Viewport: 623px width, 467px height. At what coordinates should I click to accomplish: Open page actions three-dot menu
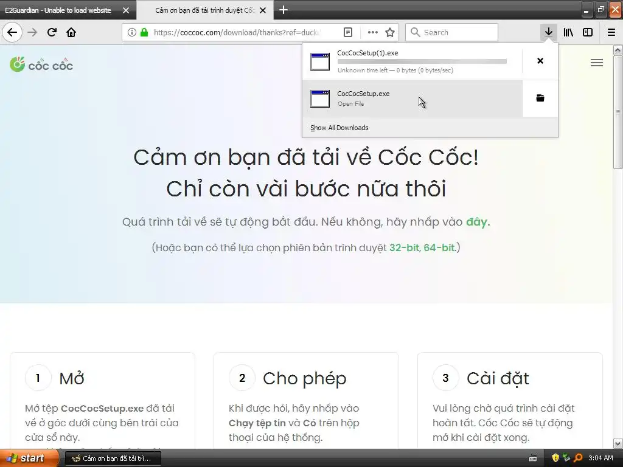coord(373,32)
